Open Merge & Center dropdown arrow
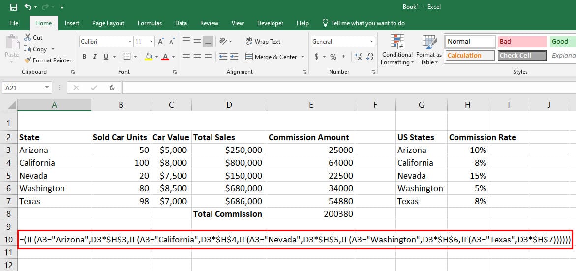The image size is (576, 271). click(303, 57)
